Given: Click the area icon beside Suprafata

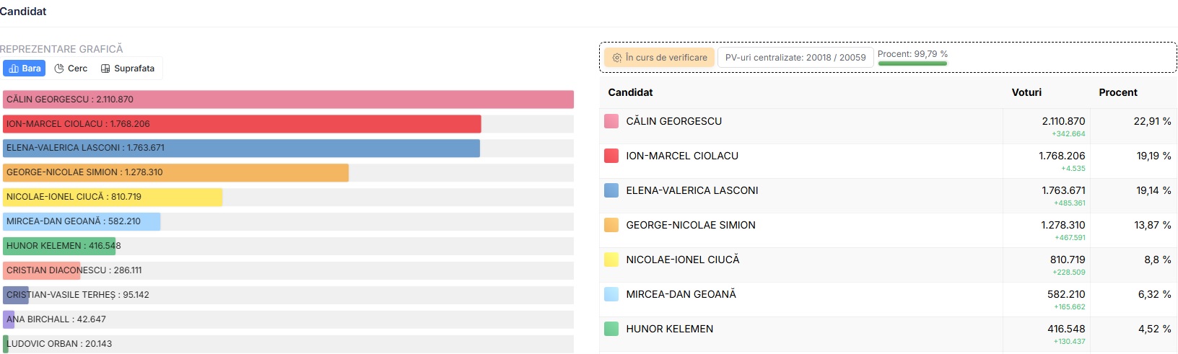Looking at the screenshot, I should (x=105, y=68).
